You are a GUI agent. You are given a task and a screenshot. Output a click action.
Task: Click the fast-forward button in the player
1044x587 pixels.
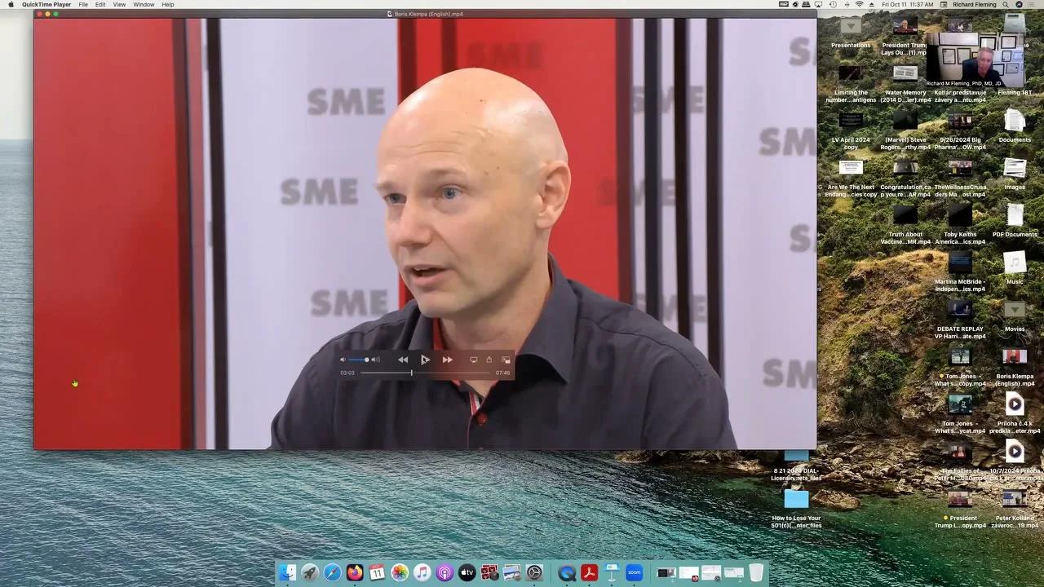coord(447,360)
